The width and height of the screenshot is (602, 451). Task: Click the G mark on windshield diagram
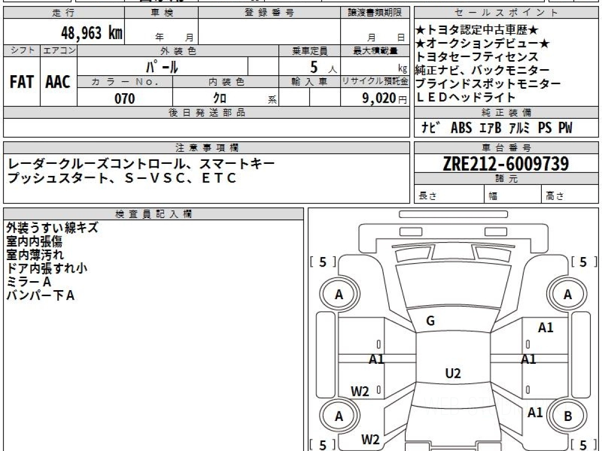coord(430,321)
